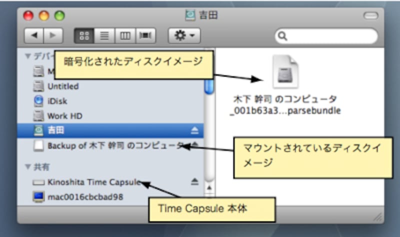
Task: Grab the window resize corner grip
Action: tap(378, 217)
